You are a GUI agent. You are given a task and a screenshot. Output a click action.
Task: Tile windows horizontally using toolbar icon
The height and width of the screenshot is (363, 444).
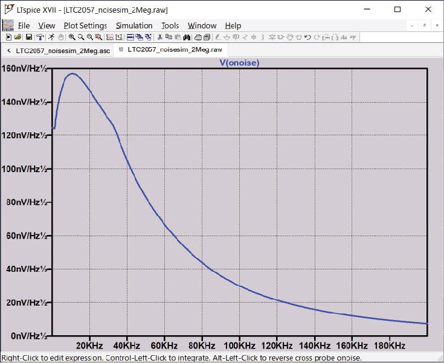[x=130, y=37]
